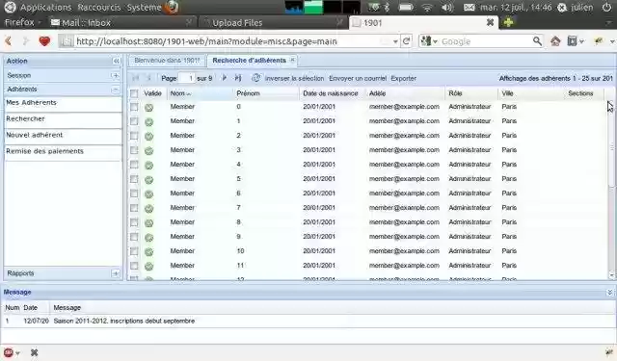
Task: Open a new tab with plus icon
Action: click(508, 22)
